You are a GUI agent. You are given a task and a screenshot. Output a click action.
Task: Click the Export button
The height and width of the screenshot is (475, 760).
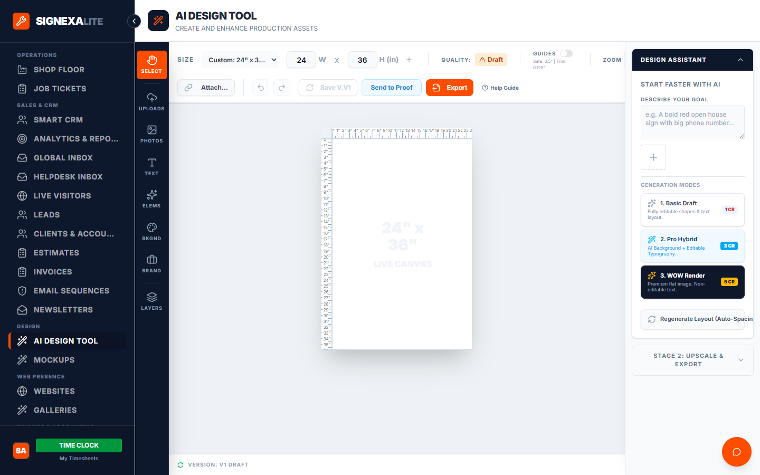[x=449, y=87]
